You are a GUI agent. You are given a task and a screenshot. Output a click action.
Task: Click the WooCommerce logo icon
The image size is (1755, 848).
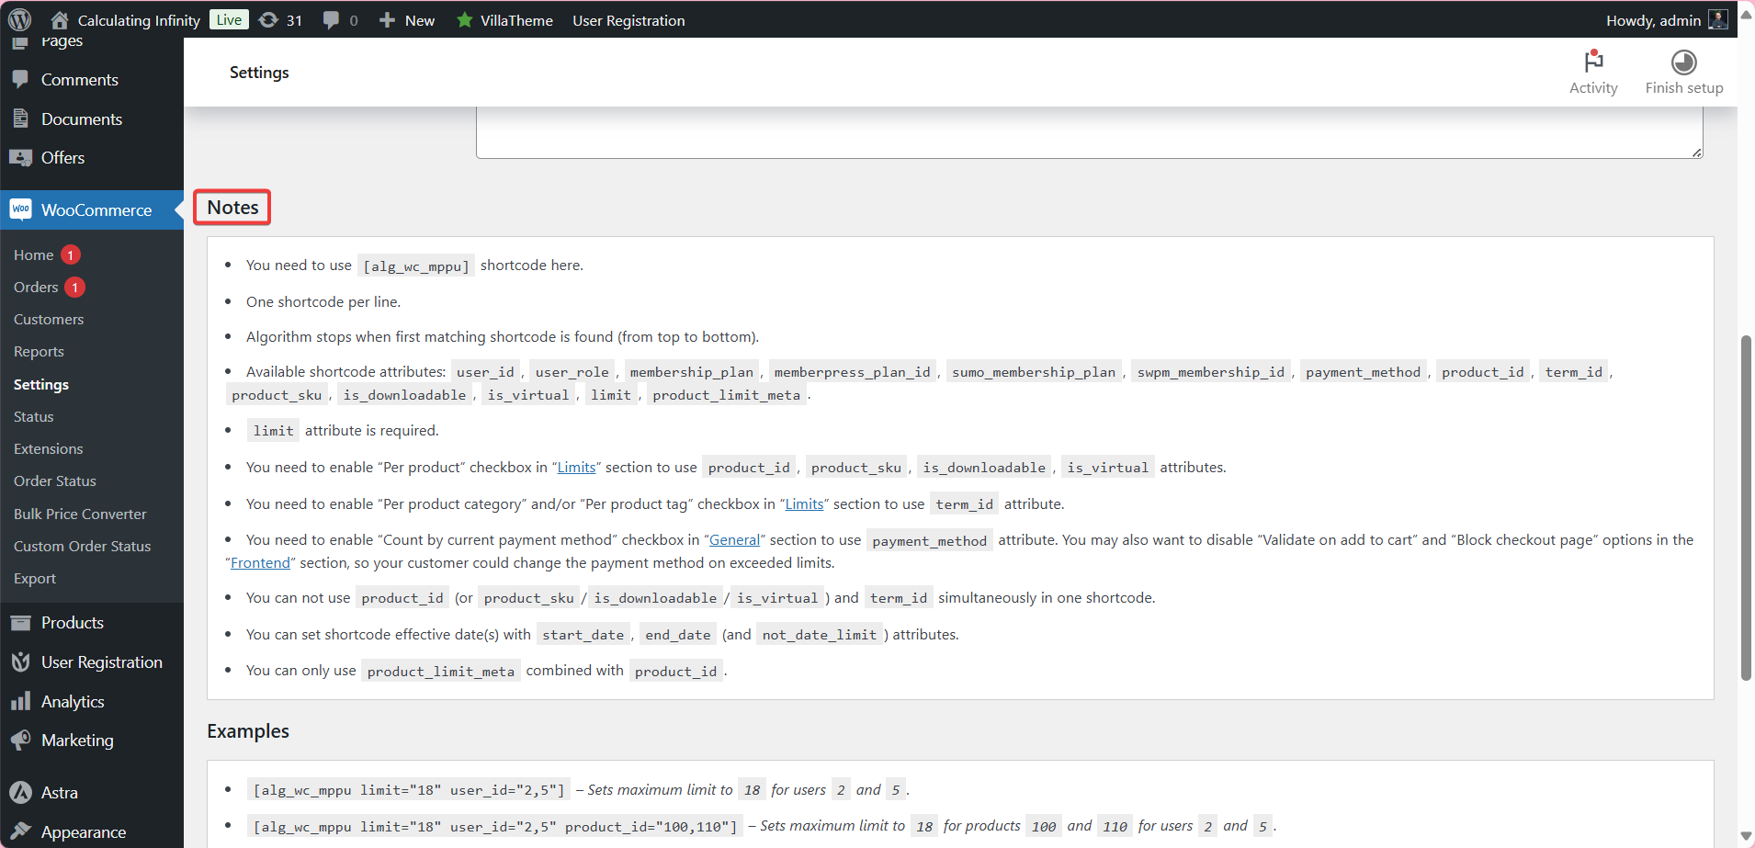[20, 209]
